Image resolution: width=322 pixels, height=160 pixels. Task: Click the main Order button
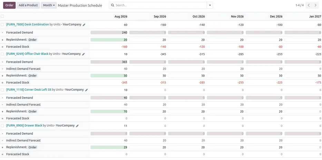9,5
